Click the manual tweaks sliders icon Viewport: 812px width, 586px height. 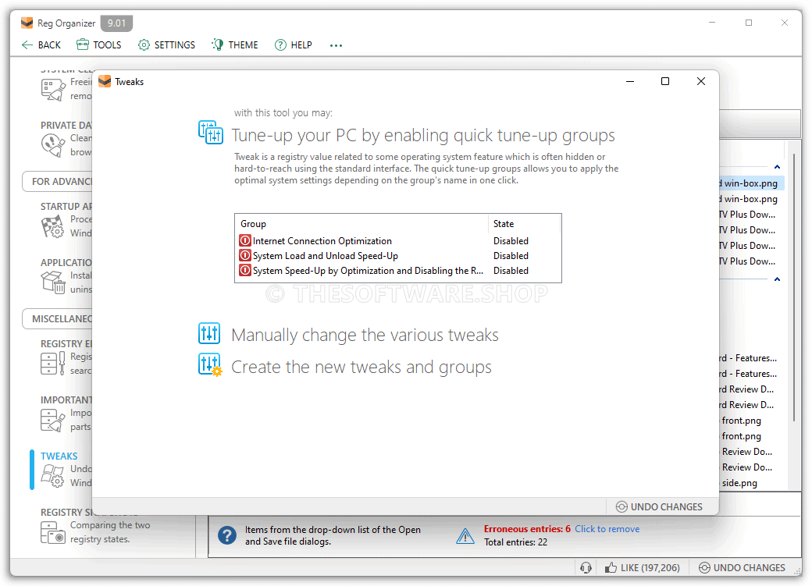pos(209,333)
